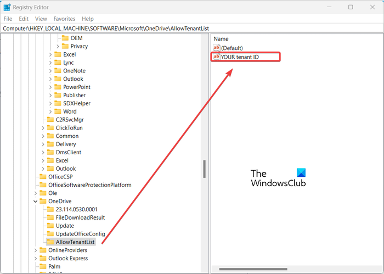
Task: Select the OneDrive folder icon
Action: [x=43, y=201]
